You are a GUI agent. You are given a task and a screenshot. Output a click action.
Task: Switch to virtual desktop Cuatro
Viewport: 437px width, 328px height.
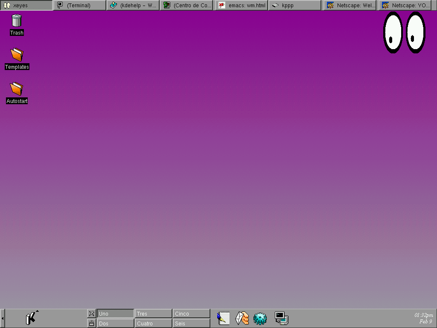coord(153,323)
